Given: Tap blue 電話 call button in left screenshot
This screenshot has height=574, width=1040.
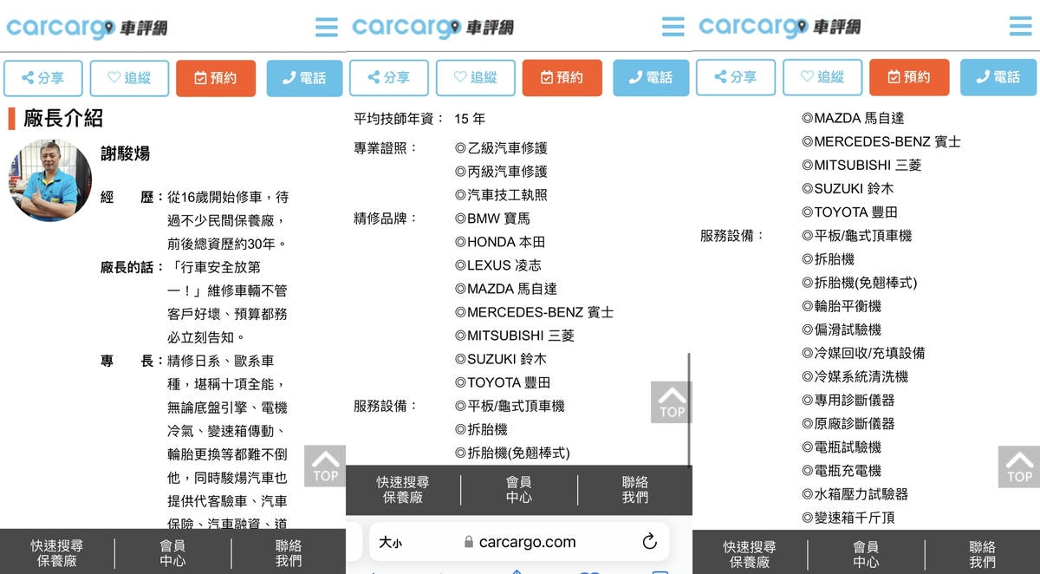Looking at the screenshot, I should coord(305,77).
